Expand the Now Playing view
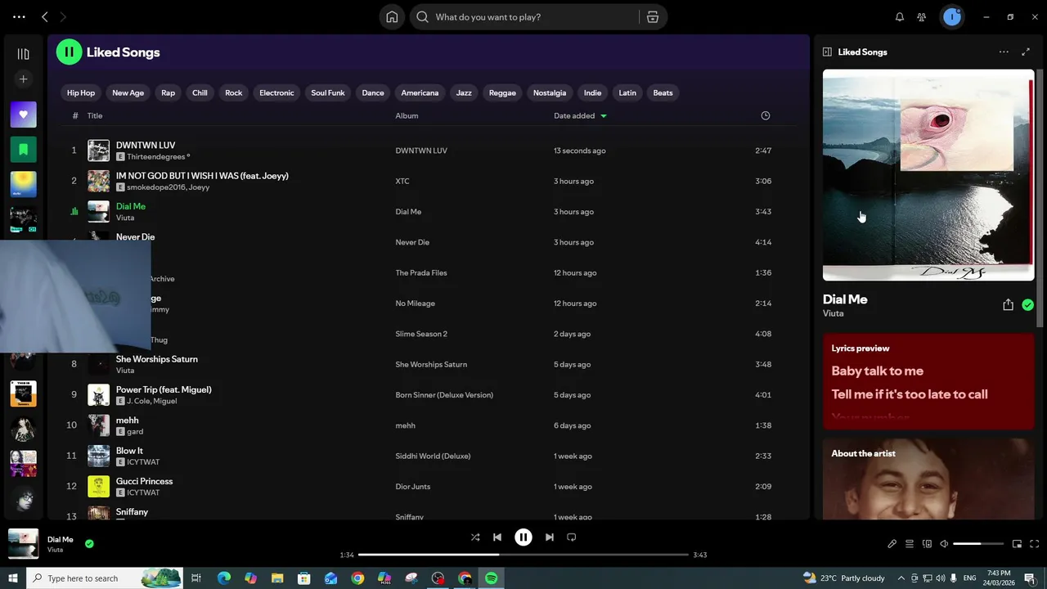Screen dimensions: 1047x589 click(1026, 52)
